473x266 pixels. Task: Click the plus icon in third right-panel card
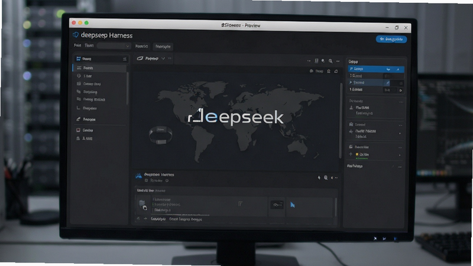pos(351,154)
